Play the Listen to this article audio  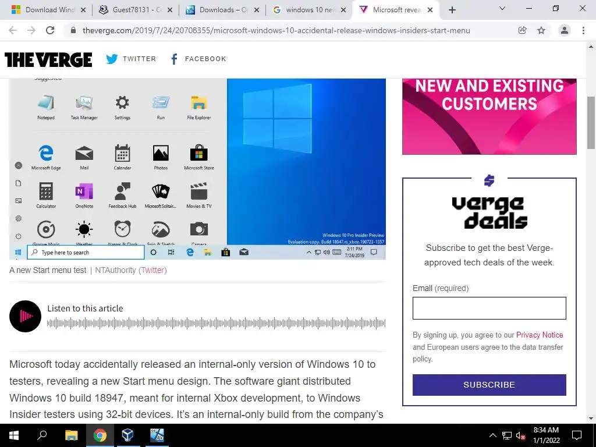click(26, 316)
